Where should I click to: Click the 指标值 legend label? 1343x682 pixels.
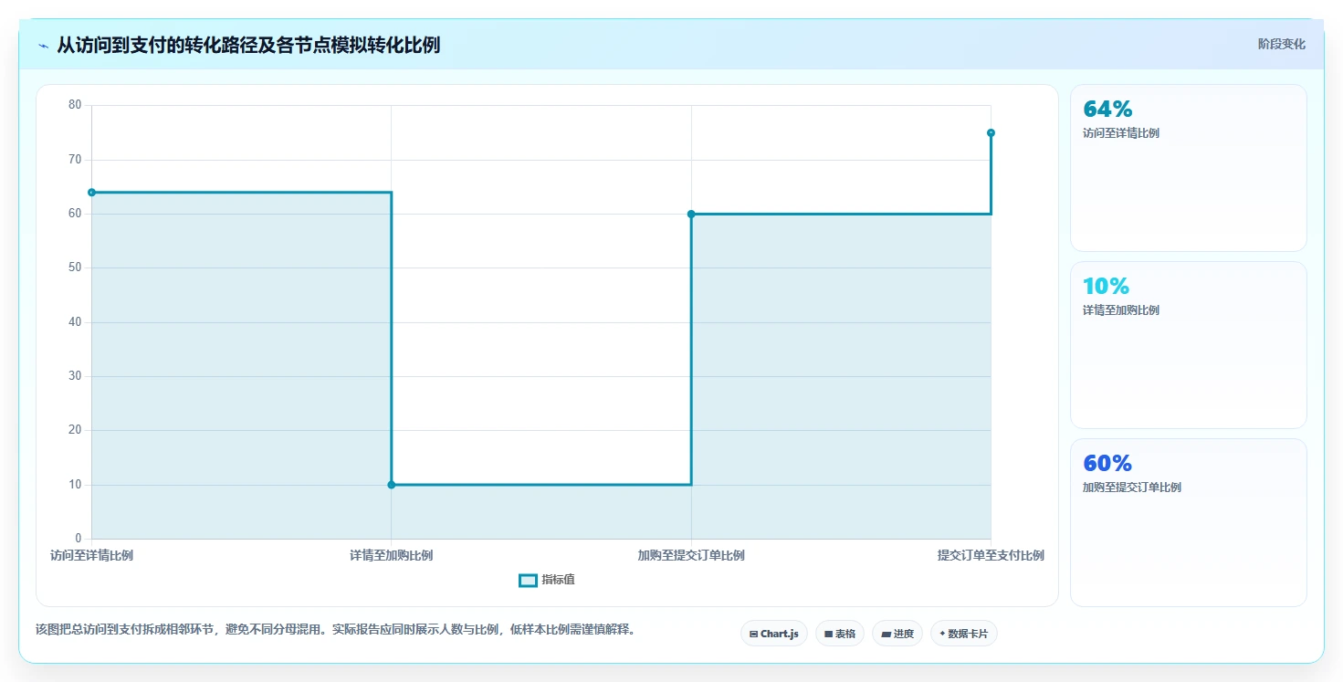(x=558, y=580)
